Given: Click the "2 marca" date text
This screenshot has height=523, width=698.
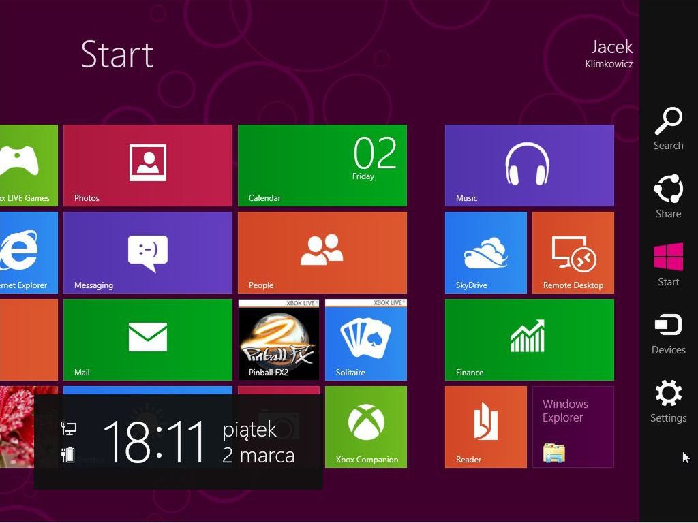Looking at the screenshot, I should [258, 456].
